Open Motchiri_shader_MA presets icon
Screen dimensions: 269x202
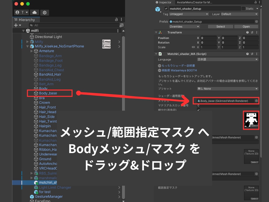(x=252, y=54)
